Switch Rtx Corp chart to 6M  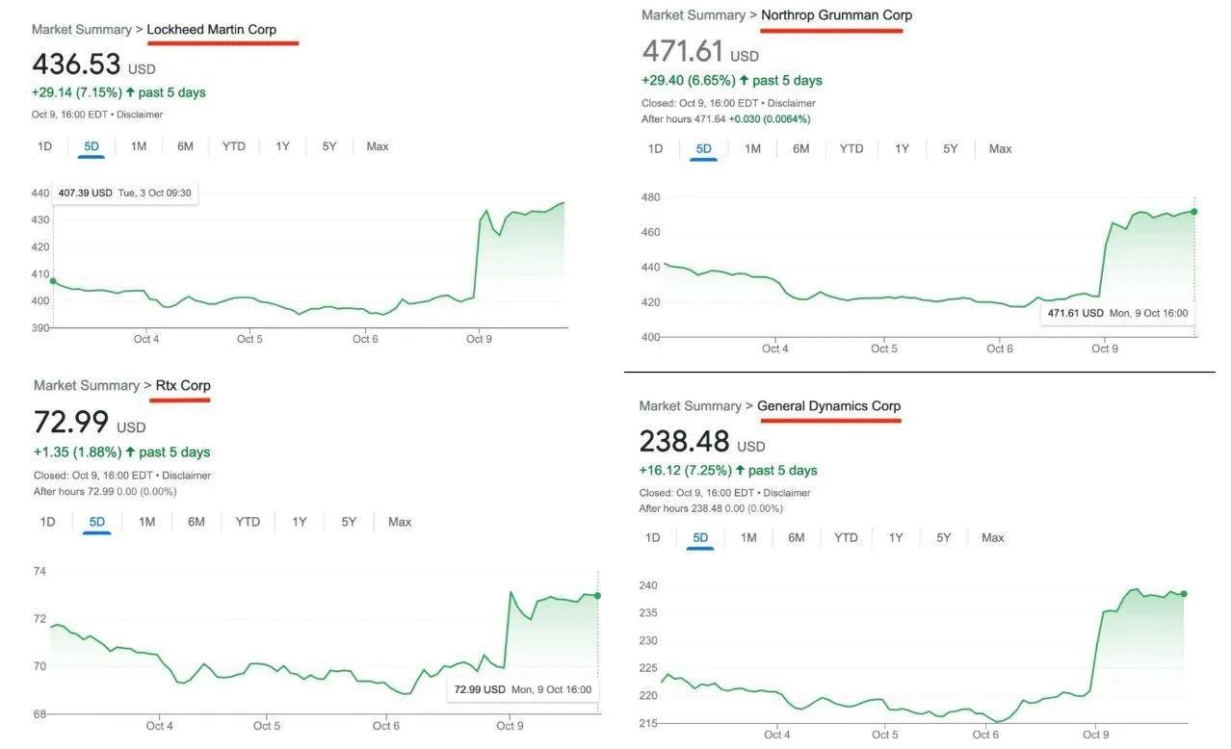pos(196,522)
